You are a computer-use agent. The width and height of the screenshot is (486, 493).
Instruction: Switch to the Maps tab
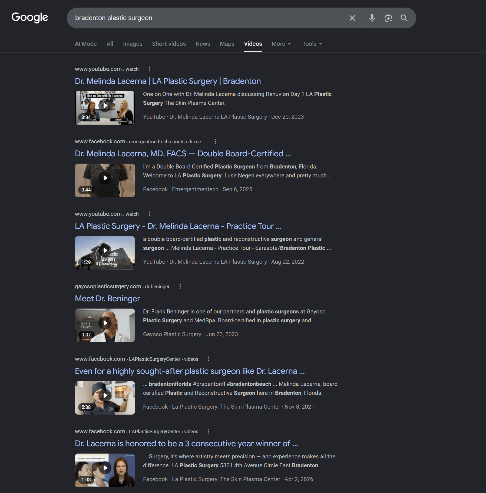tap(227, 44)
